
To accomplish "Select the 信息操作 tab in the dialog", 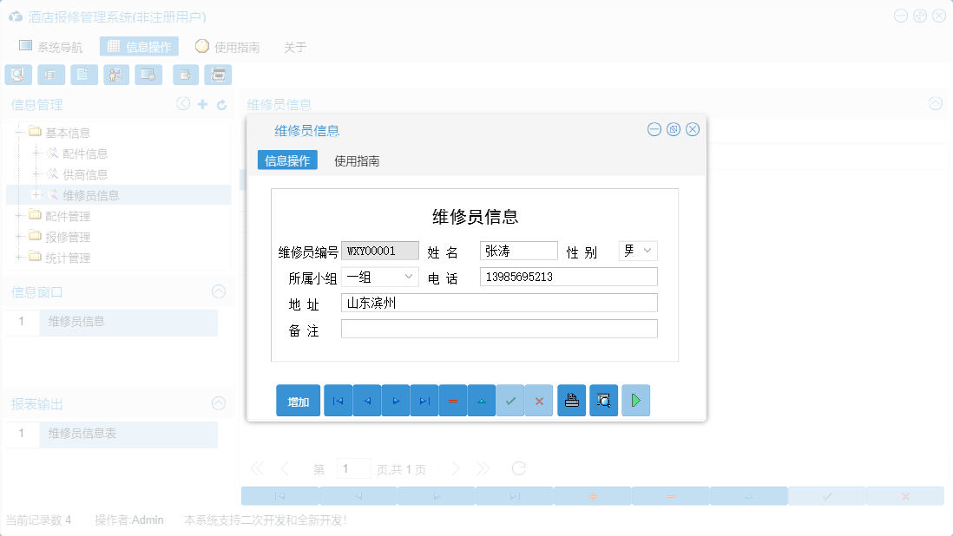I will click(286, 160).
